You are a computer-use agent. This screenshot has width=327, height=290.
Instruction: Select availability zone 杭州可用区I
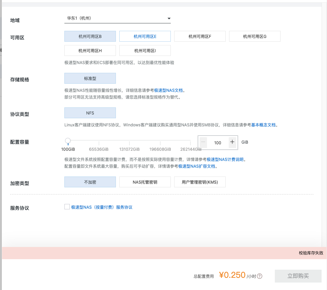pyautogui.click(x=145, y=50)
